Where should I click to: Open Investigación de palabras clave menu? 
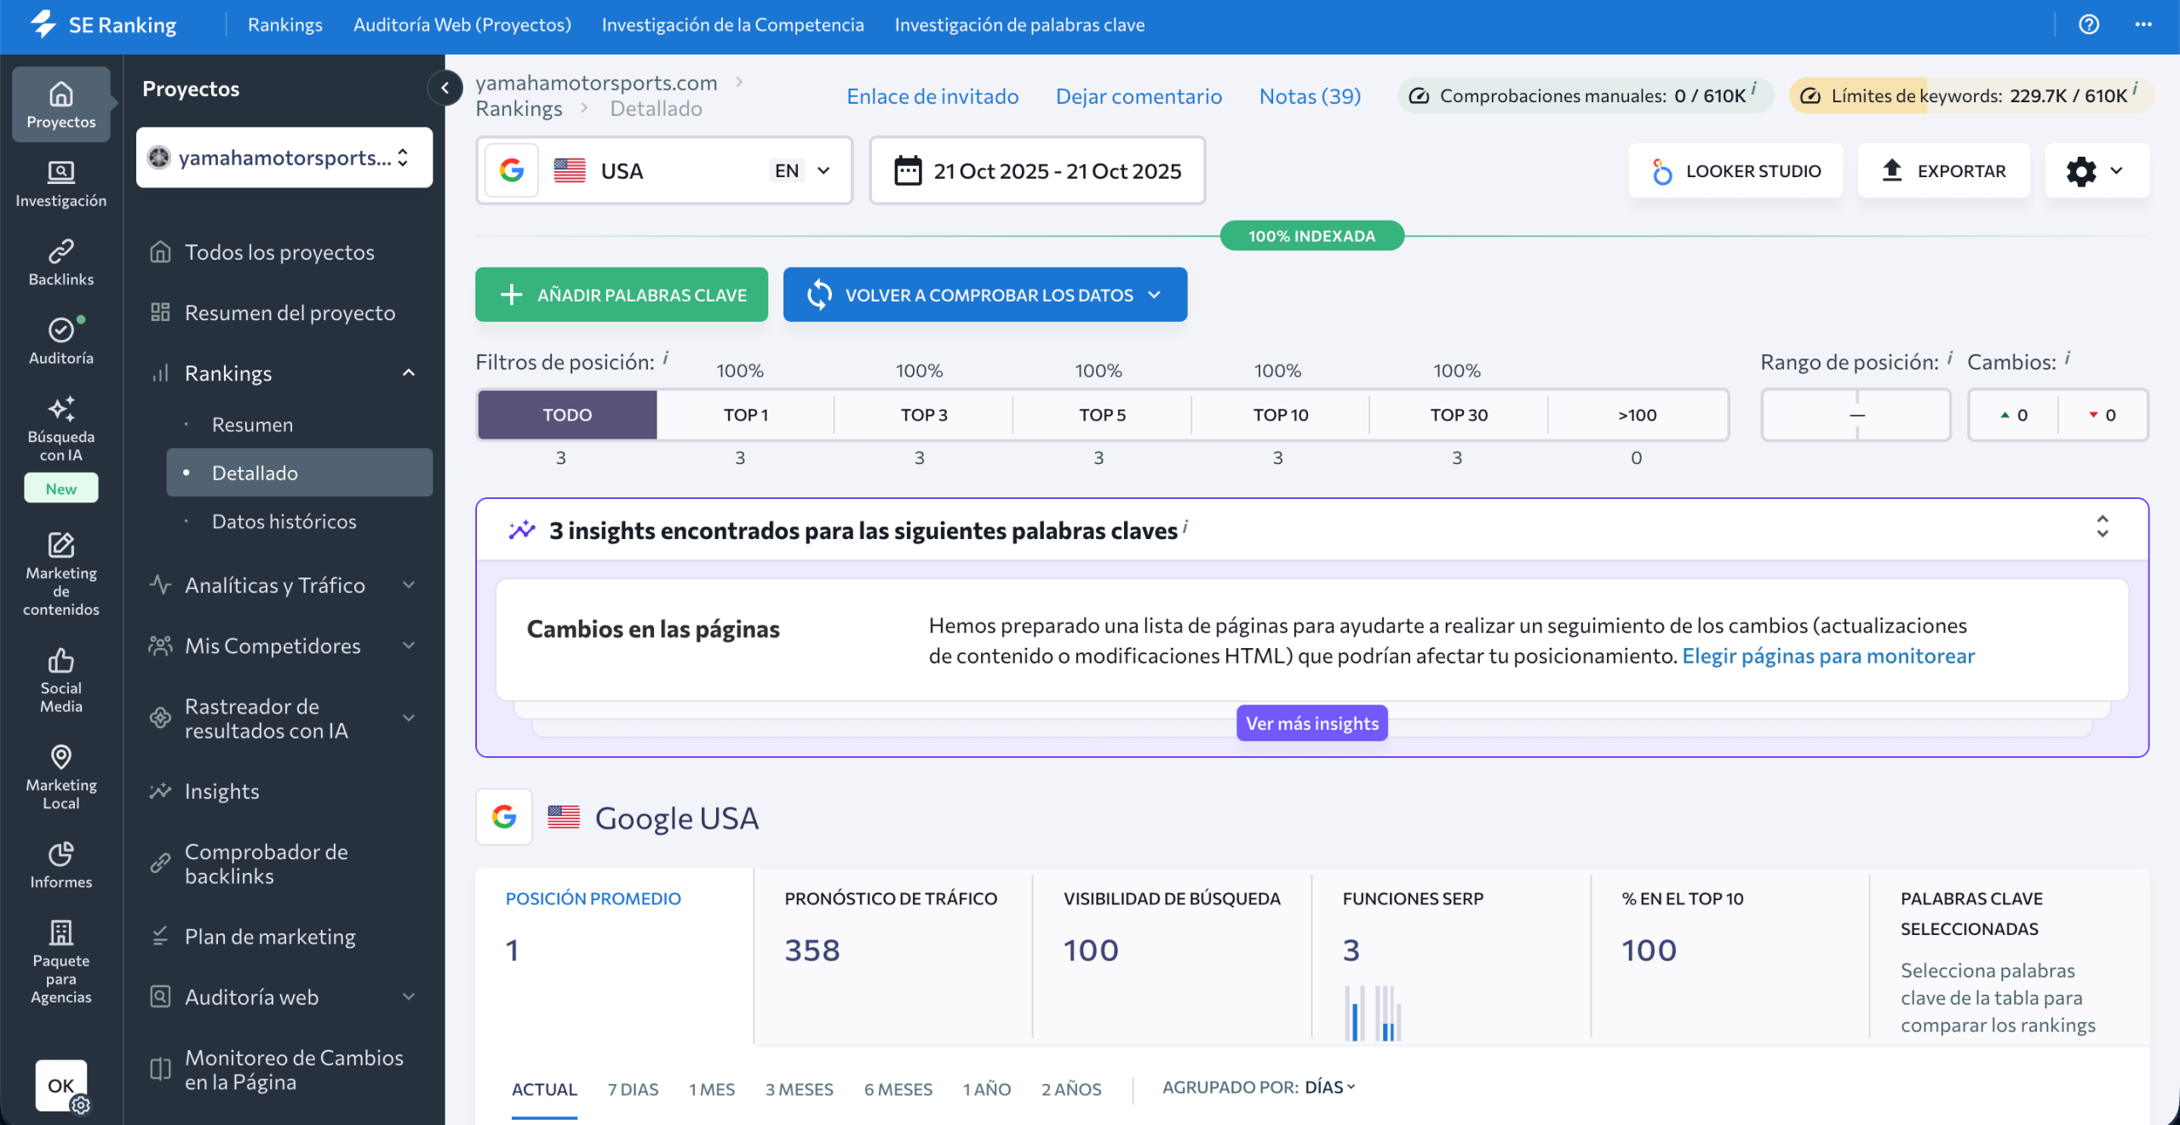pos(1019,25)
